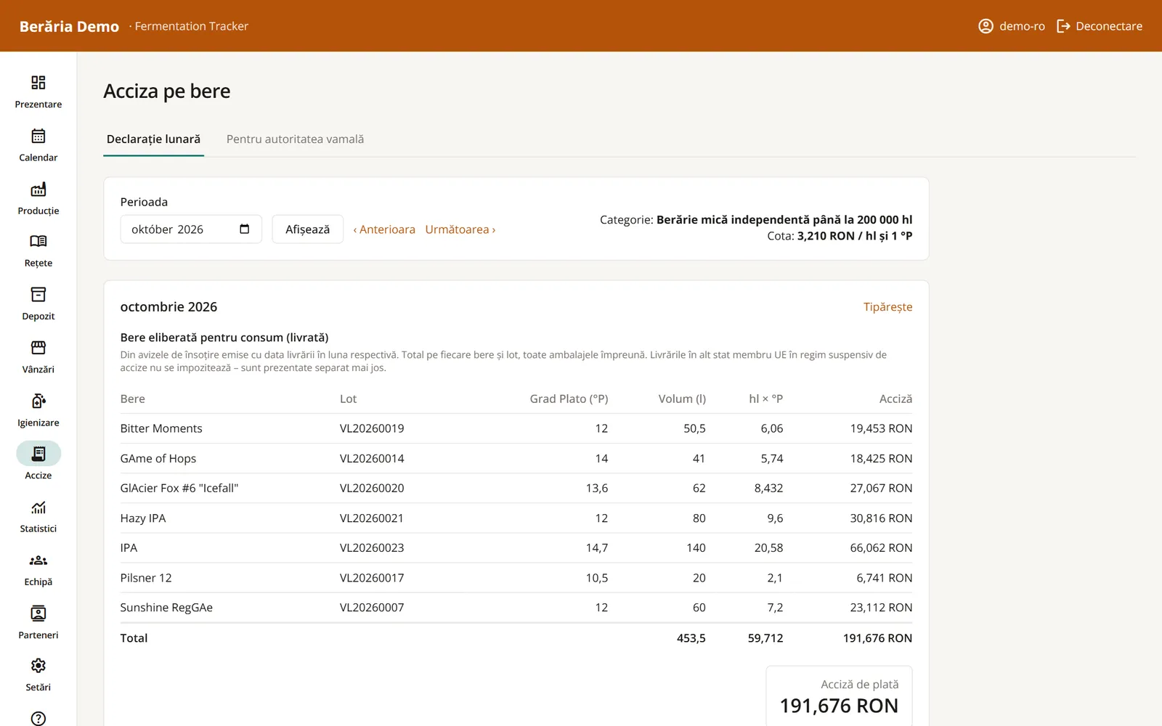Screen dimensions: 1162x726
Task: Click the Grad Plato (°P) column header
Action: [x=569, y=399]
